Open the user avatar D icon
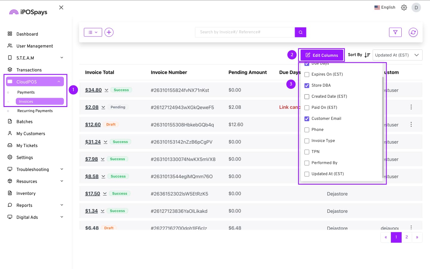Image resolution: width=430 pixels, height=269 pixels. pos(416,7)
